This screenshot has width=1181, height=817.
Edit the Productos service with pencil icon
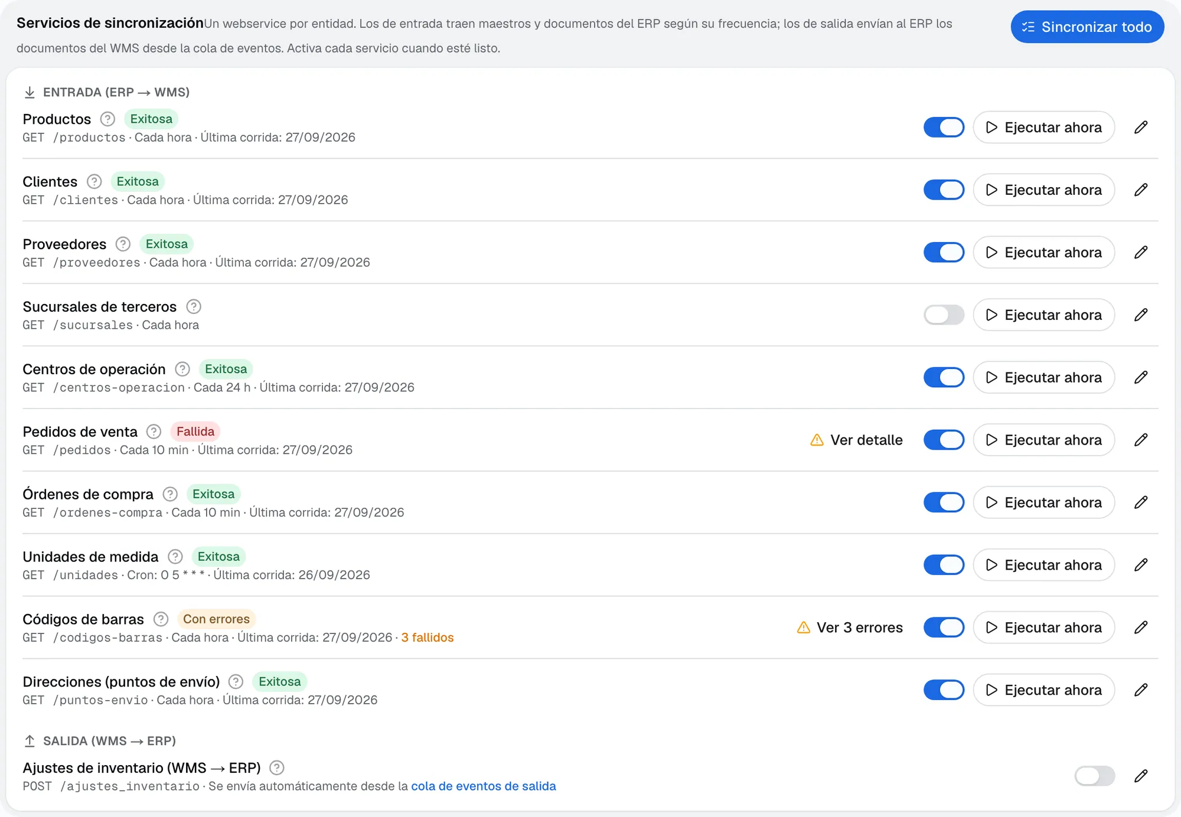coord(1141,128)
